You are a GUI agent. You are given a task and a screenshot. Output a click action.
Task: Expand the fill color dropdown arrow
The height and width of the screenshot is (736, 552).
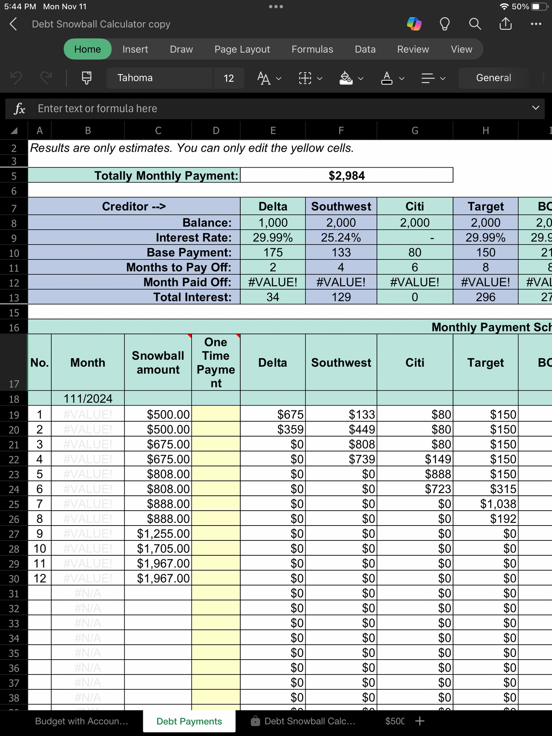click(x=361, y=79)
